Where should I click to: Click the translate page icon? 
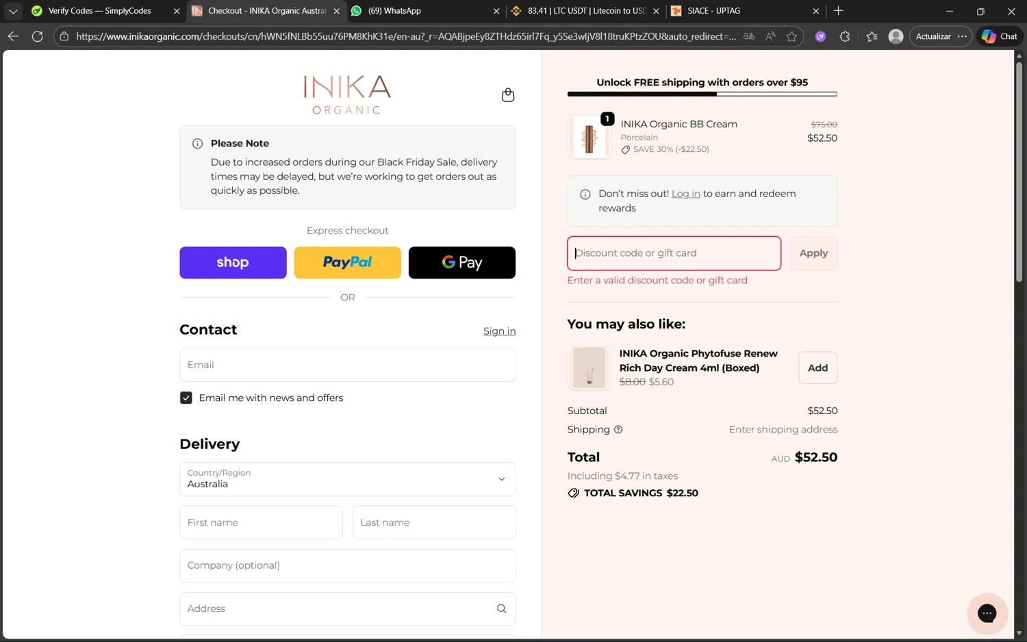749,36
